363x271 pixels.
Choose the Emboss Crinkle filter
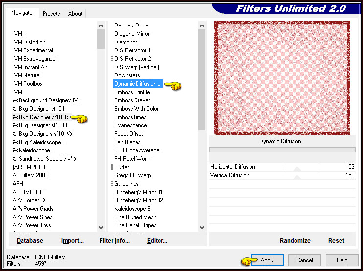[132, 92]
